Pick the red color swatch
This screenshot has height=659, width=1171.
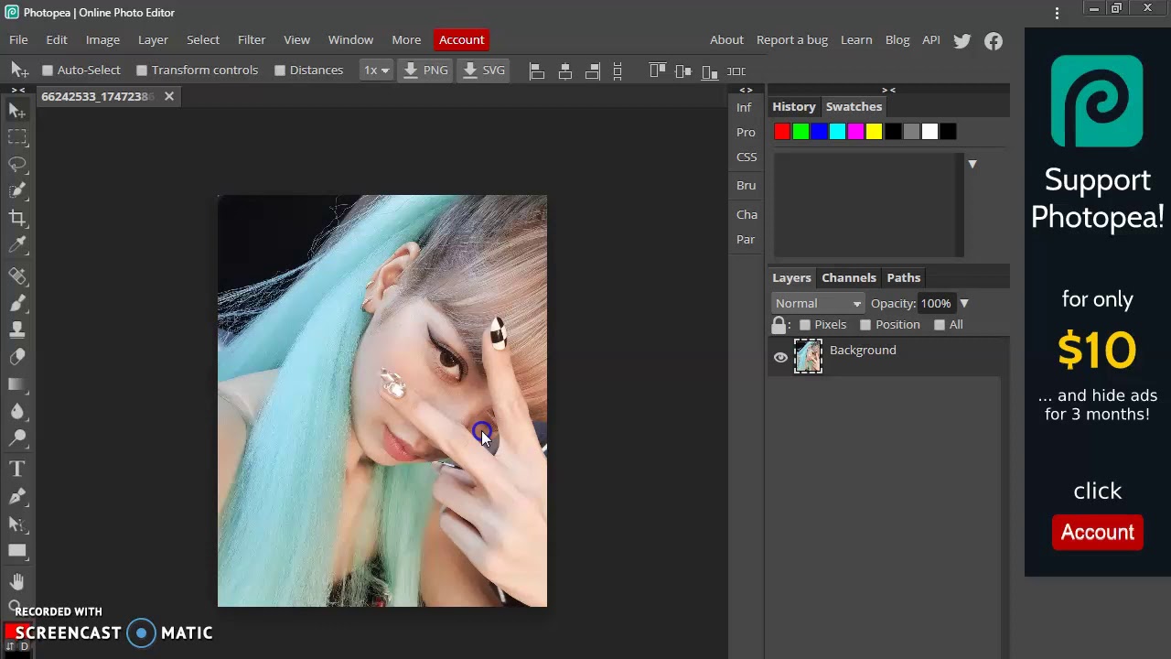(x=781, y=132)
